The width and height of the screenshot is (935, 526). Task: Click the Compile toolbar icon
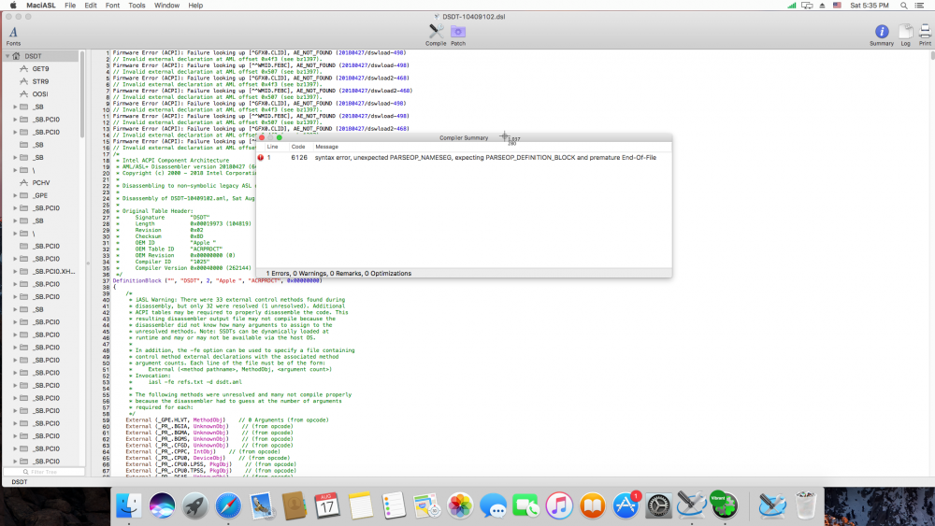(x=436, y=35)
